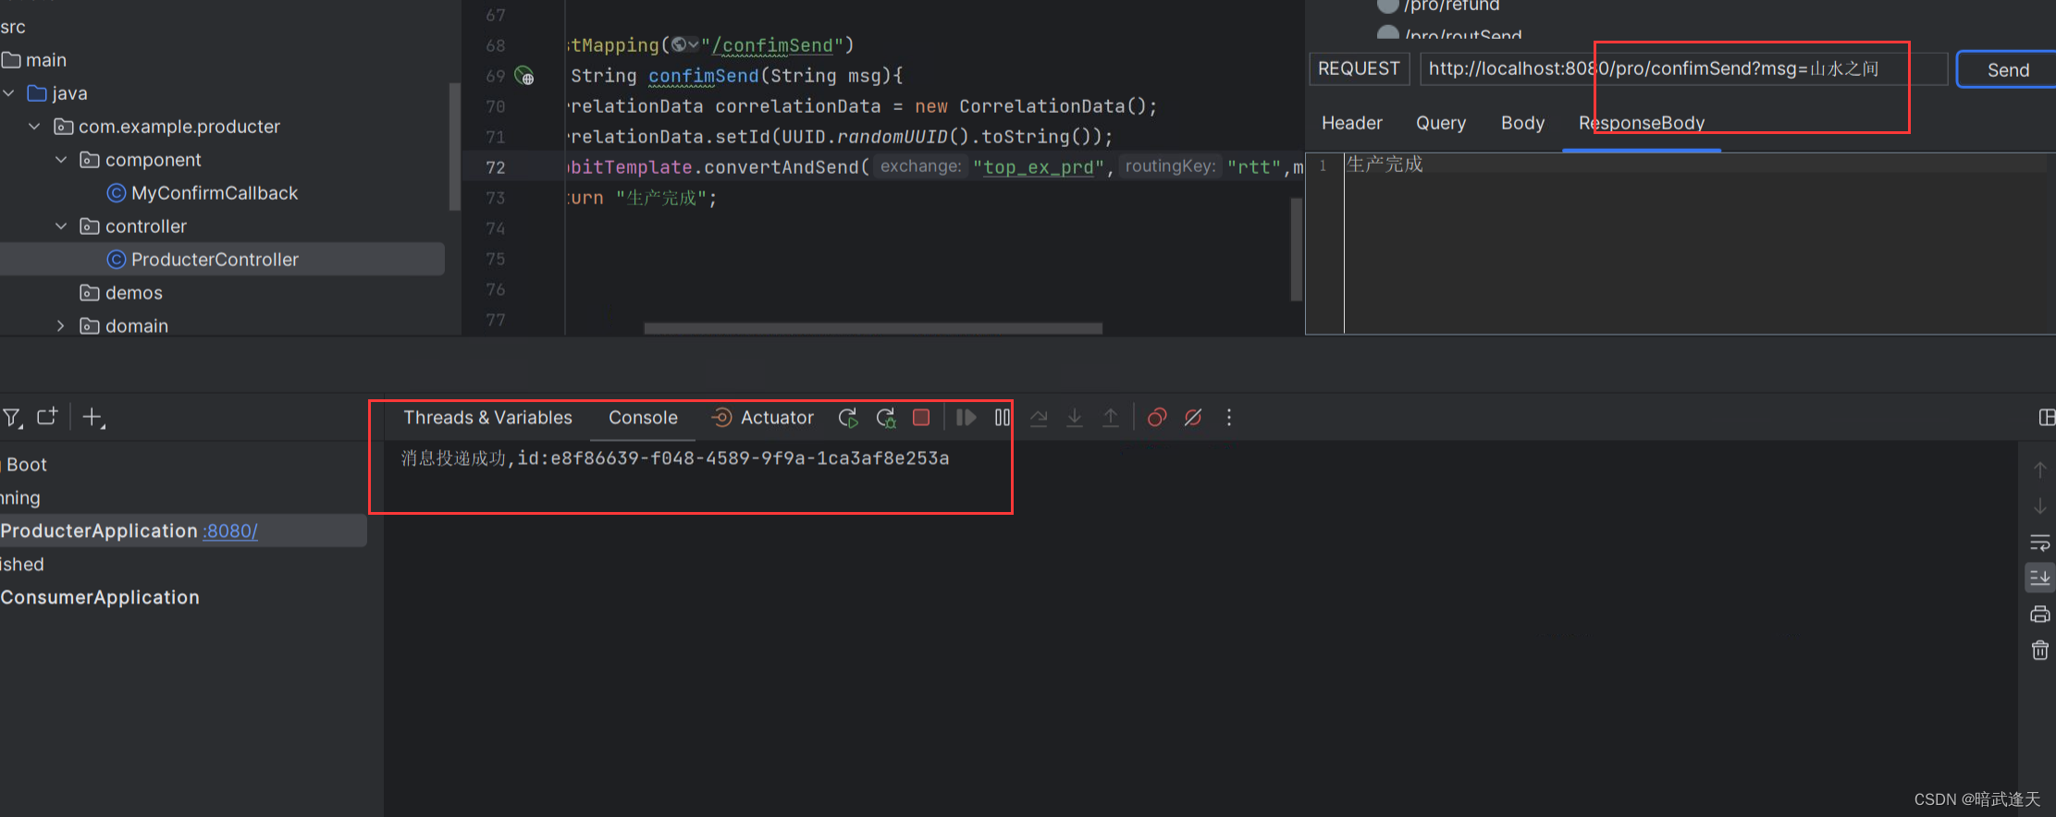
Task: Toggle soft-wrap in the console
Action: pyautogui.click(x=2039, y=543)
